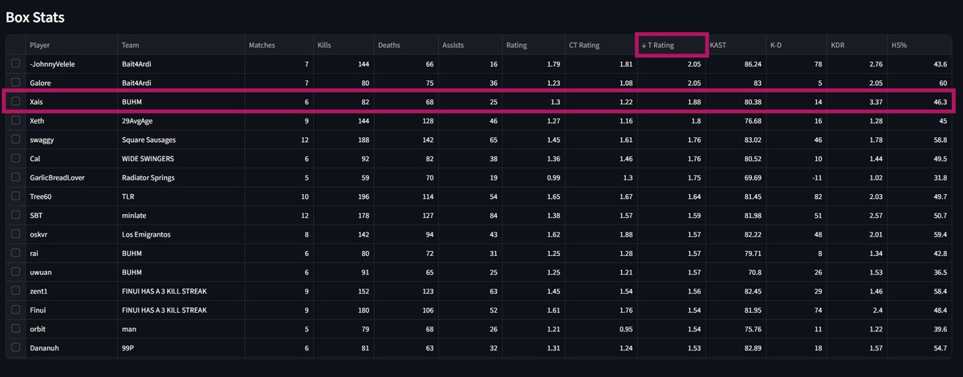The width and height of the screenshot is (963, 377).
Task: Click the Box Stats heading
Action: tap(35, 16)
